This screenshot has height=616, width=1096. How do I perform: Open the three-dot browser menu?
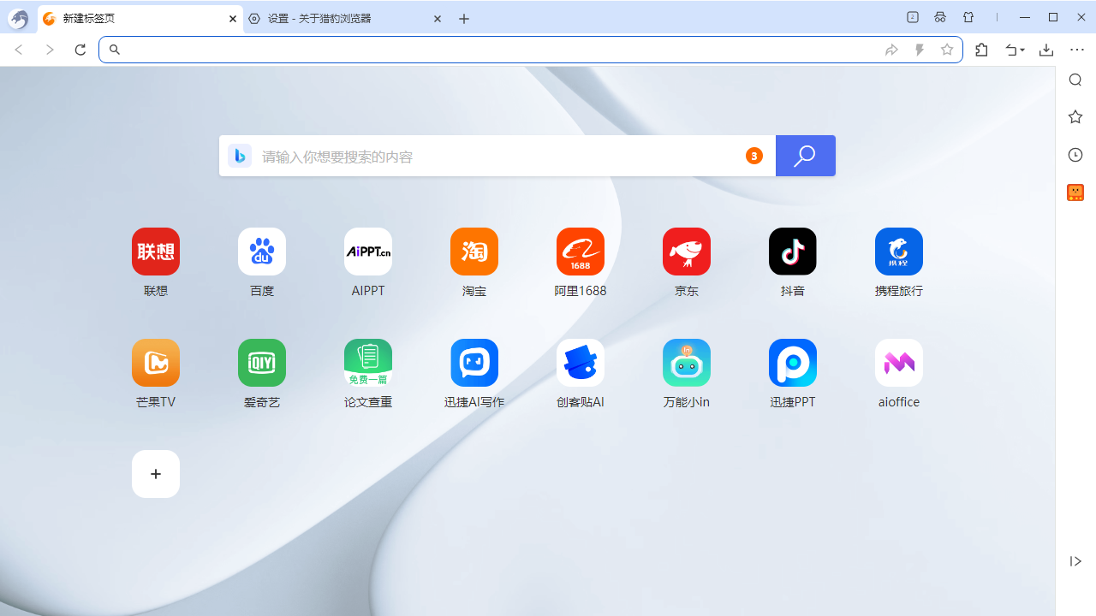point(1077,50)
